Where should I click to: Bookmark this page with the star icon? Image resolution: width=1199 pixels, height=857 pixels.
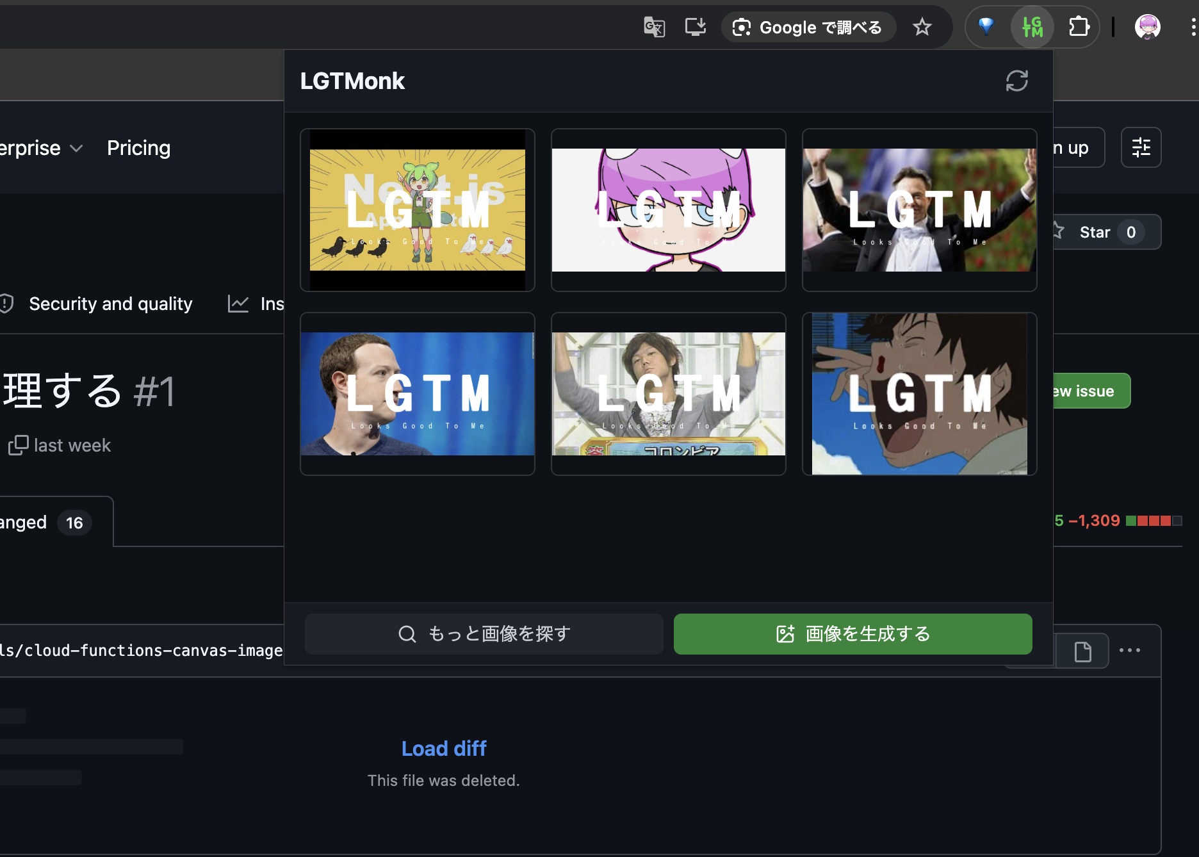pyautogui.click(x=922, y=27)
